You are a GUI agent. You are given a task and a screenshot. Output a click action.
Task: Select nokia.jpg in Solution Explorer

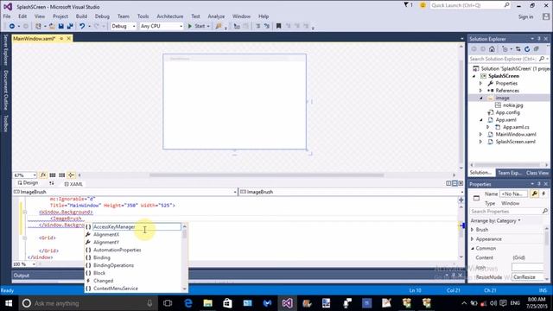pyautogui.click(x=512, y=105)
